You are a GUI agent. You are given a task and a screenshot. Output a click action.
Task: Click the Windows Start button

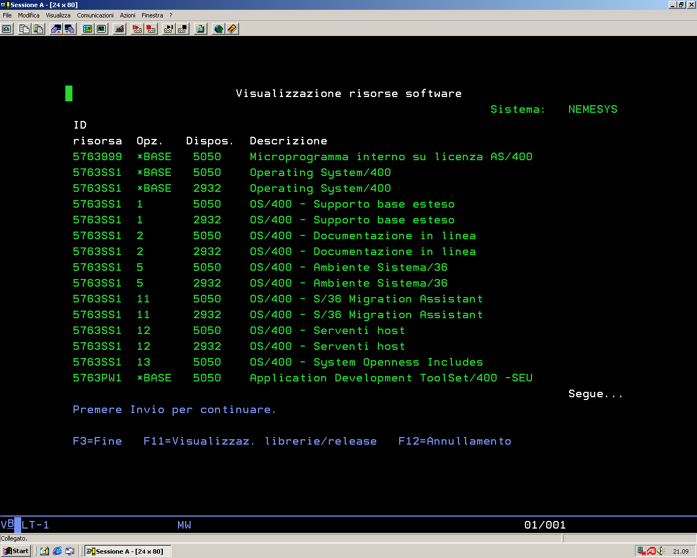16,551
